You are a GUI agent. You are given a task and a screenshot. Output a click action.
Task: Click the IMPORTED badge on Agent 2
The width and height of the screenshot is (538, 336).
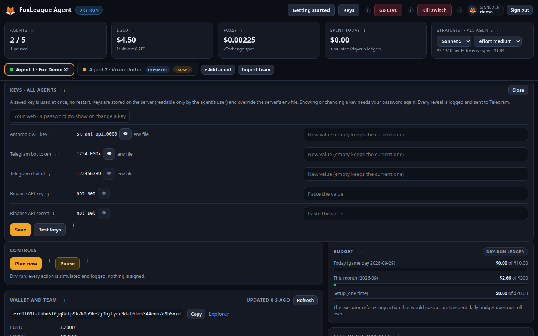158,70
